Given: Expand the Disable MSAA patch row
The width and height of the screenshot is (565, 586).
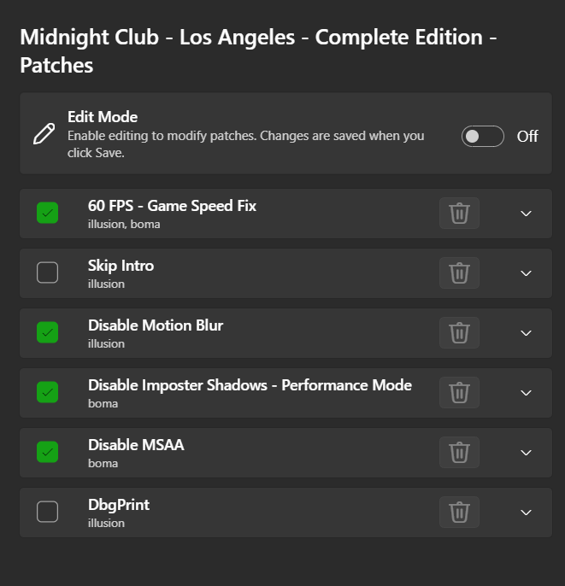Looking at the screenshot, I should [527, 453].
